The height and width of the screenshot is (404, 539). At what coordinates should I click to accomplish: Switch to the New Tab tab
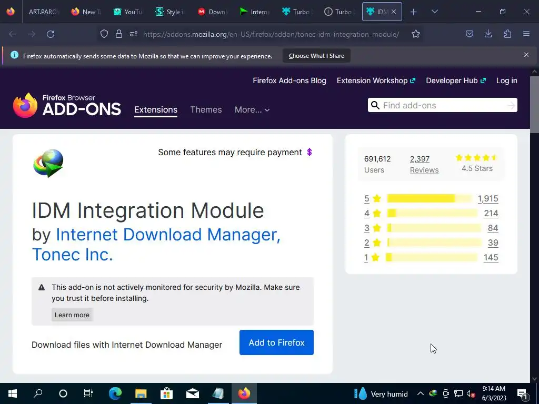point(86,12)
